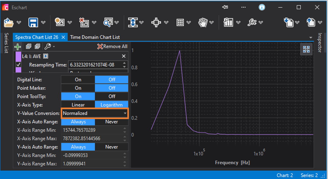Toggle the L4: I: AVE visibility checkbox
This screenshot has height=179, width=328.
coord(18,65)
